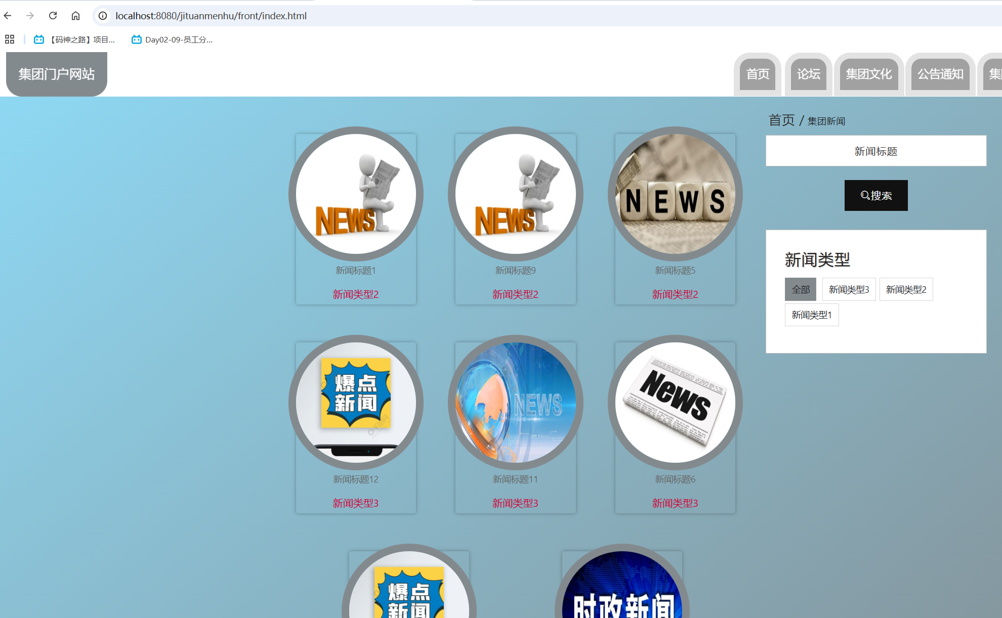Click the 新闻类型 sidebar heading

[x=817, y=259]
